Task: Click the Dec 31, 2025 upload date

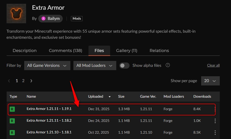Action: [99, 109]
